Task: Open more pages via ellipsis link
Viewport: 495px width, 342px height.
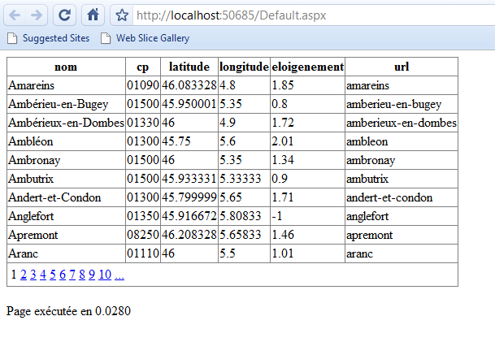Action: [119, 275]
